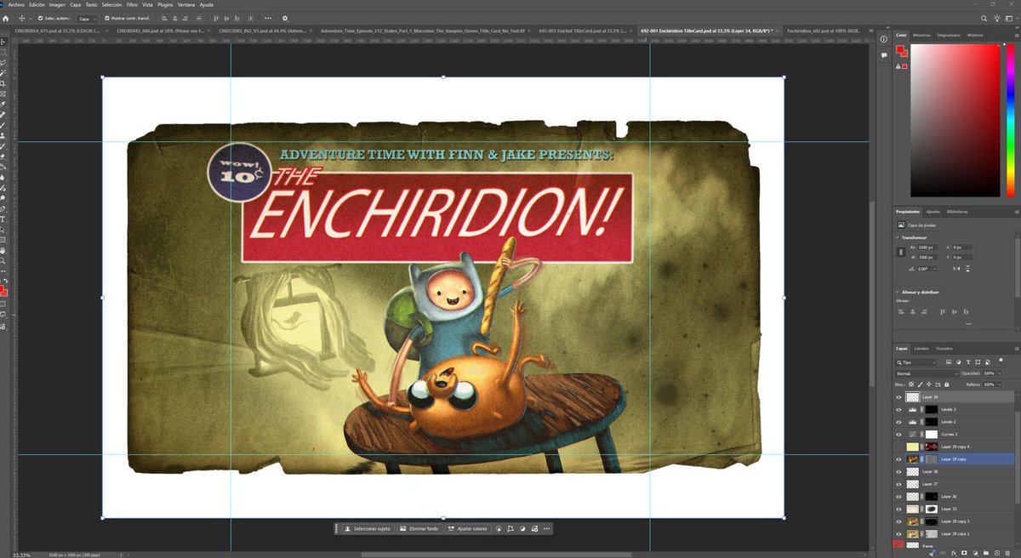
Task: Click Eliminar fondo in the contextual bar
Action: (420, 528)
